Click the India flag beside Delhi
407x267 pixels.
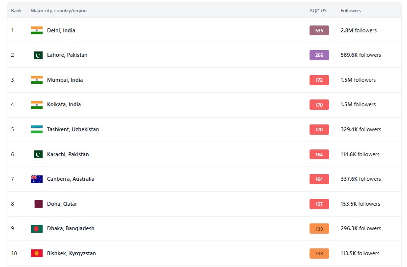pos(37,30)
